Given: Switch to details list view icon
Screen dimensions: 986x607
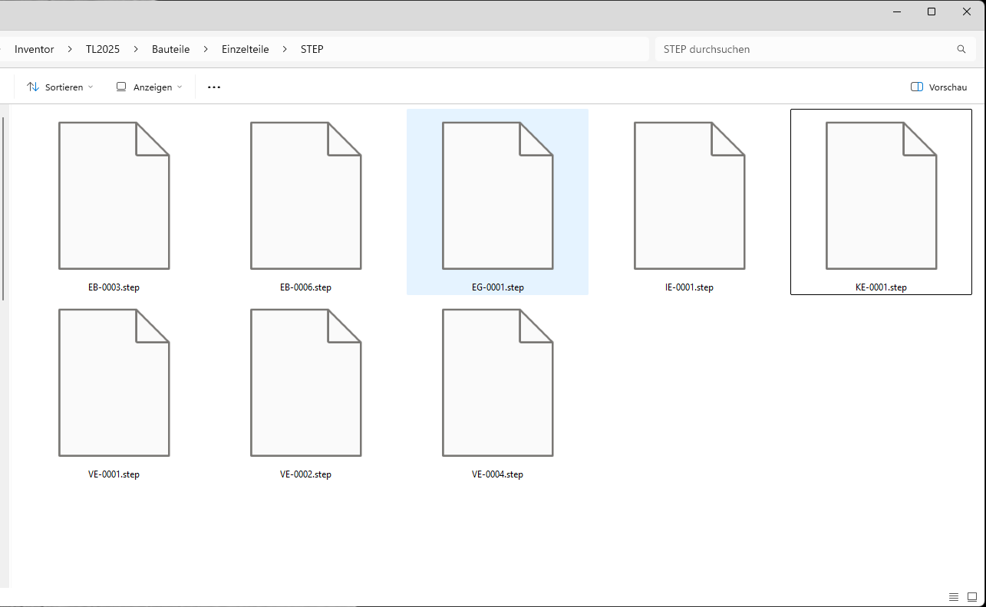Looking at the screenshot, I should pos(954,597).
